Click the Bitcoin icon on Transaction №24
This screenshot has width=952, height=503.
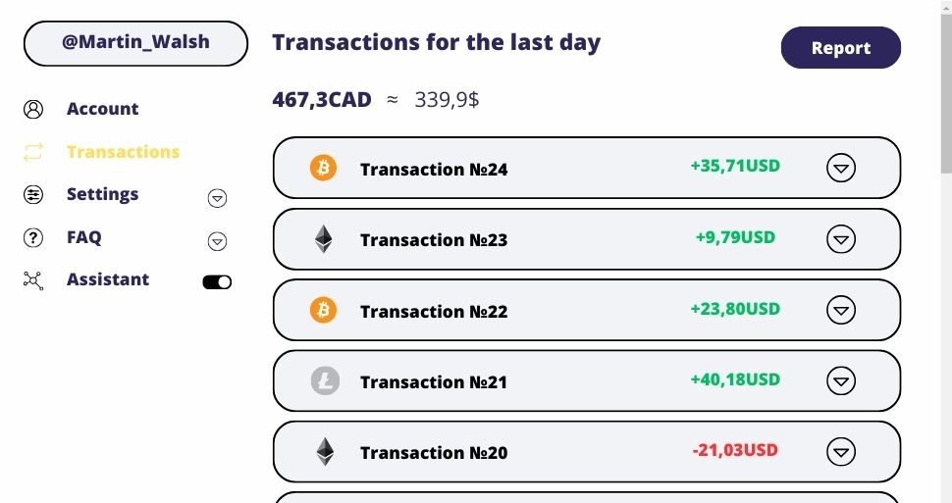click(x=323, y=168)
